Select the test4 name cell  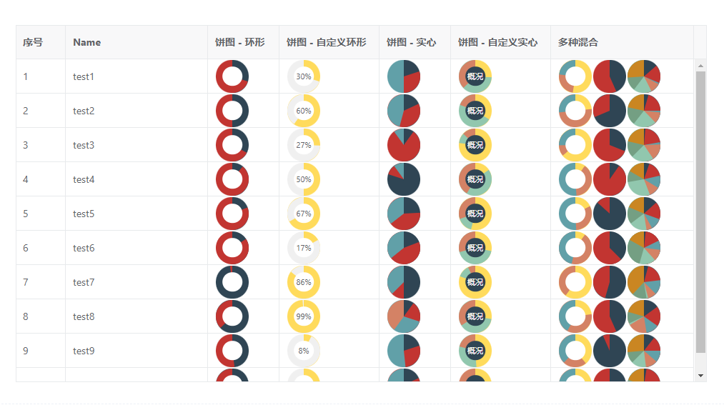click(84, 179)
